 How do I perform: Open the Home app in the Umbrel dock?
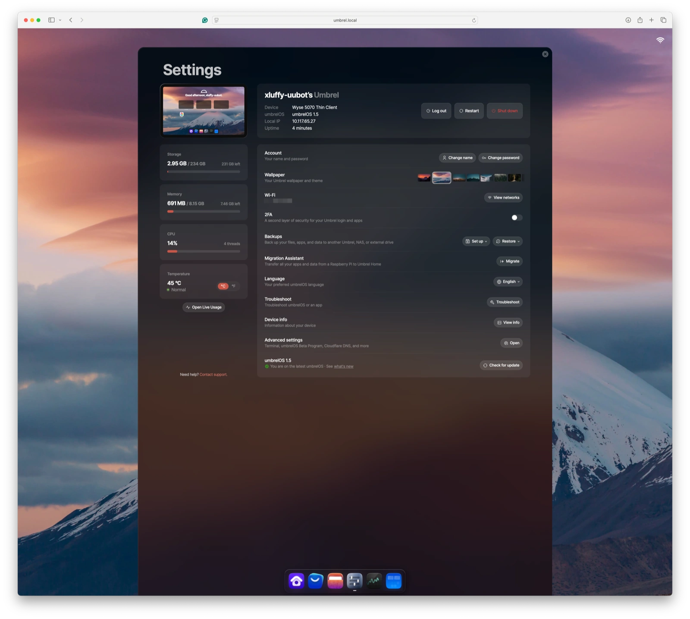296,581
